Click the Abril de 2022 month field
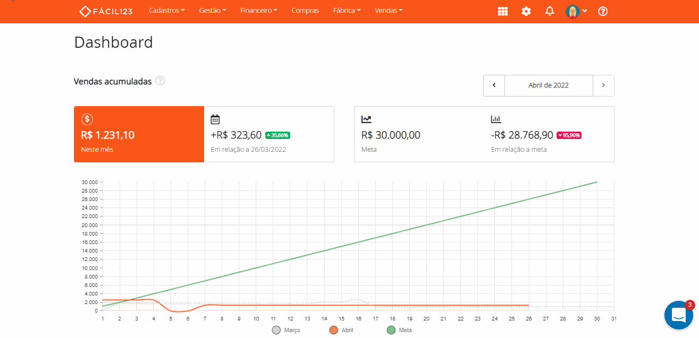This screenshot has height=338, width=699. pos(548,85)
